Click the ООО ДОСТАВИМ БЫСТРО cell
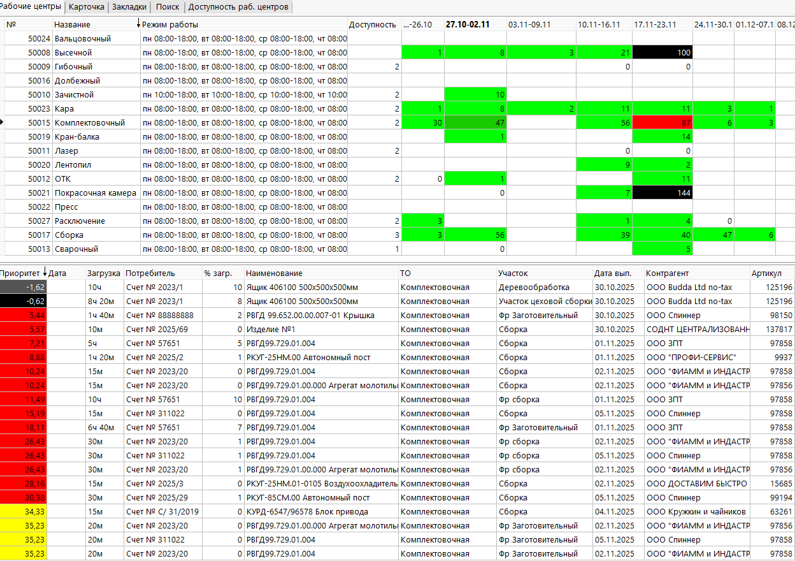Image resolution: width=795 pixels, height=561 pixels. 696,484
